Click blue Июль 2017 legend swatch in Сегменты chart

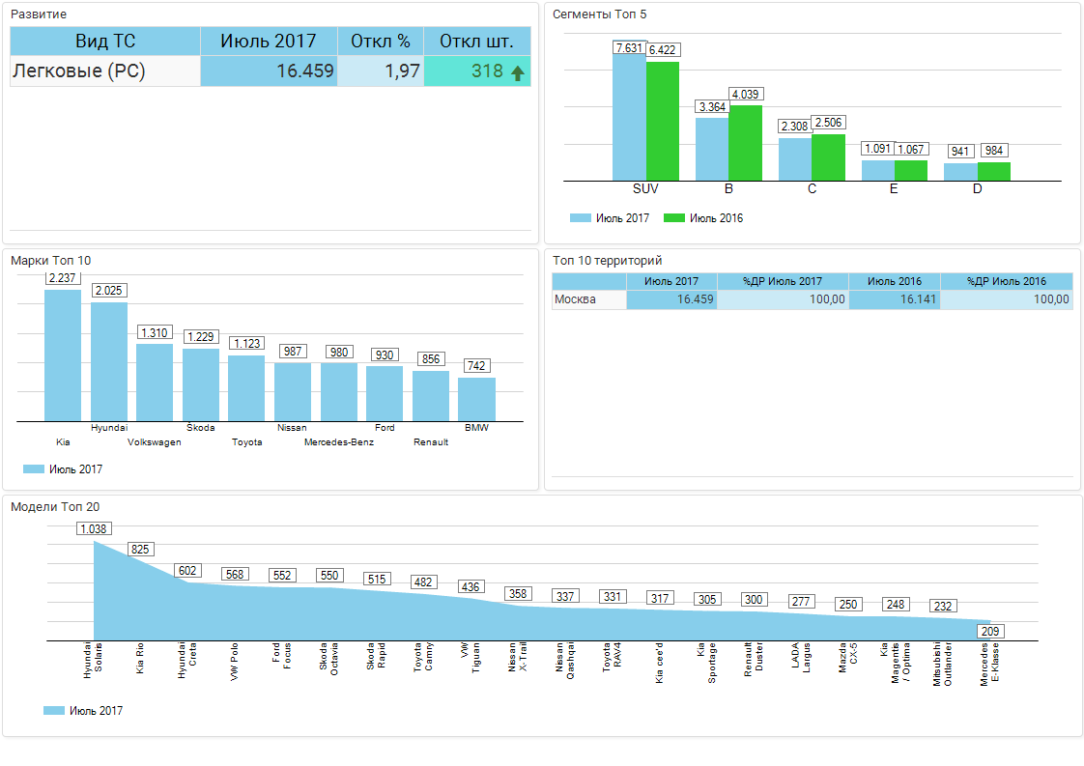coord(580,218)
